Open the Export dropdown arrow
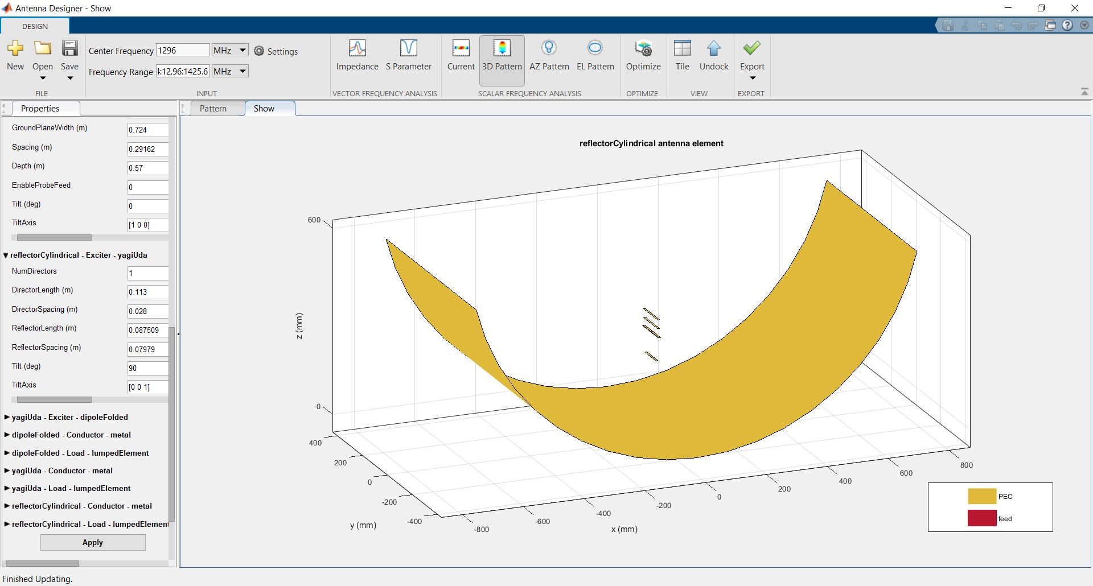Viewport: 1093px width, 586px height. 752,78
